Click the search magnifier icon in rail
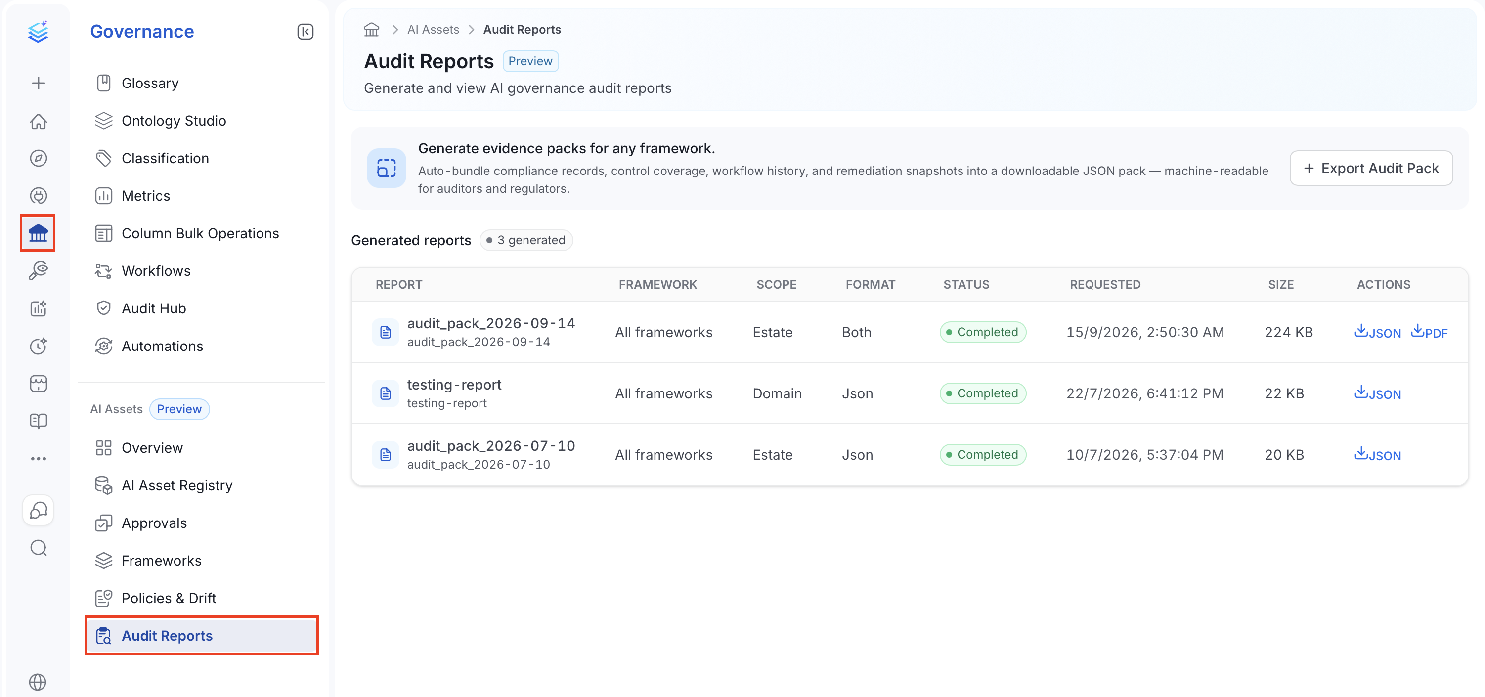 click(x=38, y=548)
